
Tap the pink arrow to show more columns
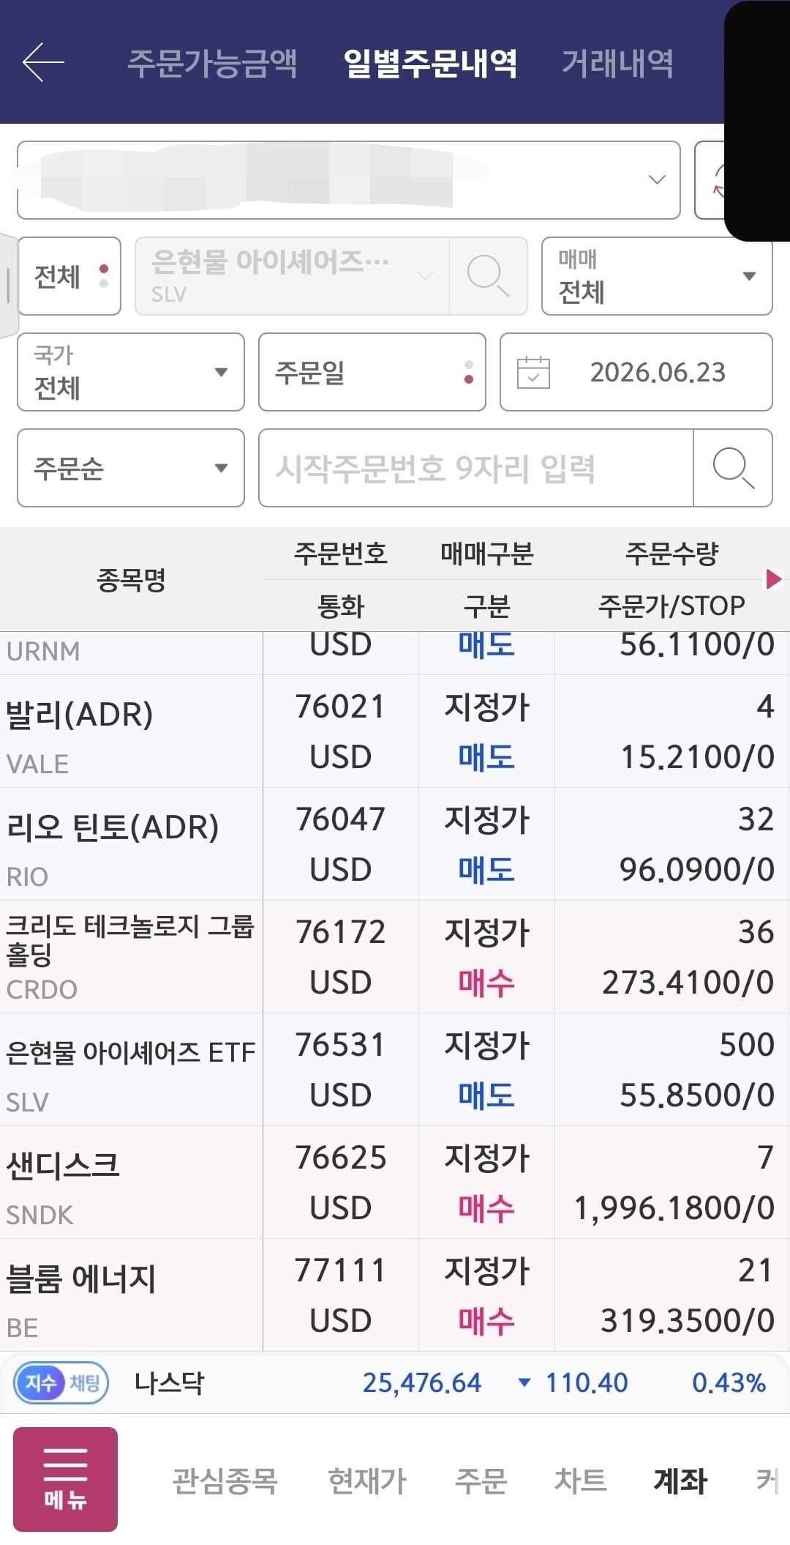(773, 579)
